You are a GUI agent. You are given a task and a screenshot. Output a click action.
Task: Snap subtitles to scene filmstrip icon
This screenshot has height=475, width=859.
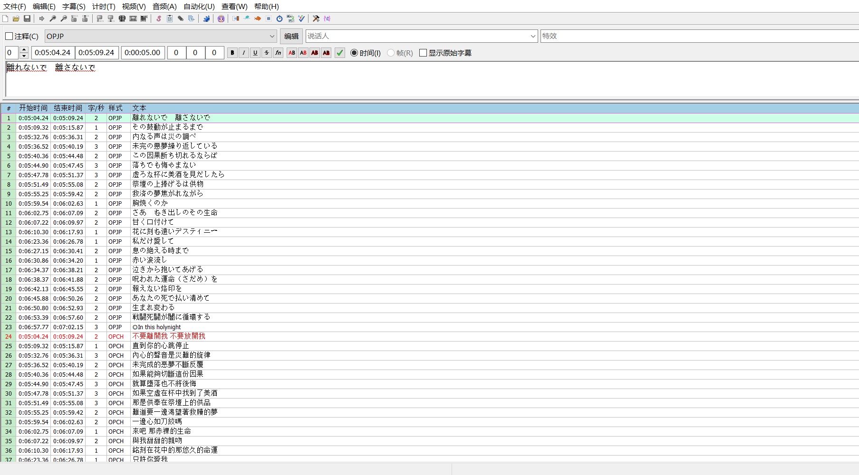tap(133, 19)
